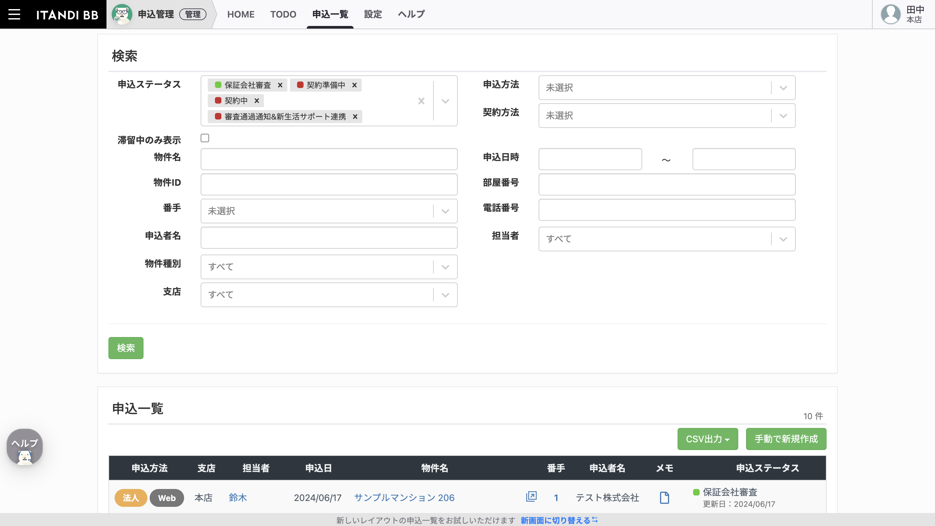Click the green 検索 button
935x526 pixels.
[x=126, y=348]
